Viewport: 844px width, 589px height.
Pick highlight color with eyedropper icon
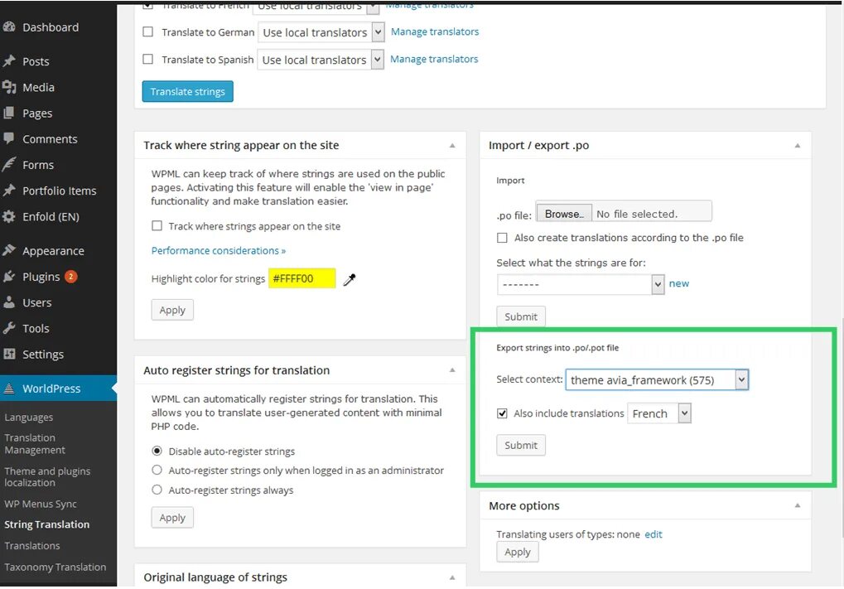(350, 279)
